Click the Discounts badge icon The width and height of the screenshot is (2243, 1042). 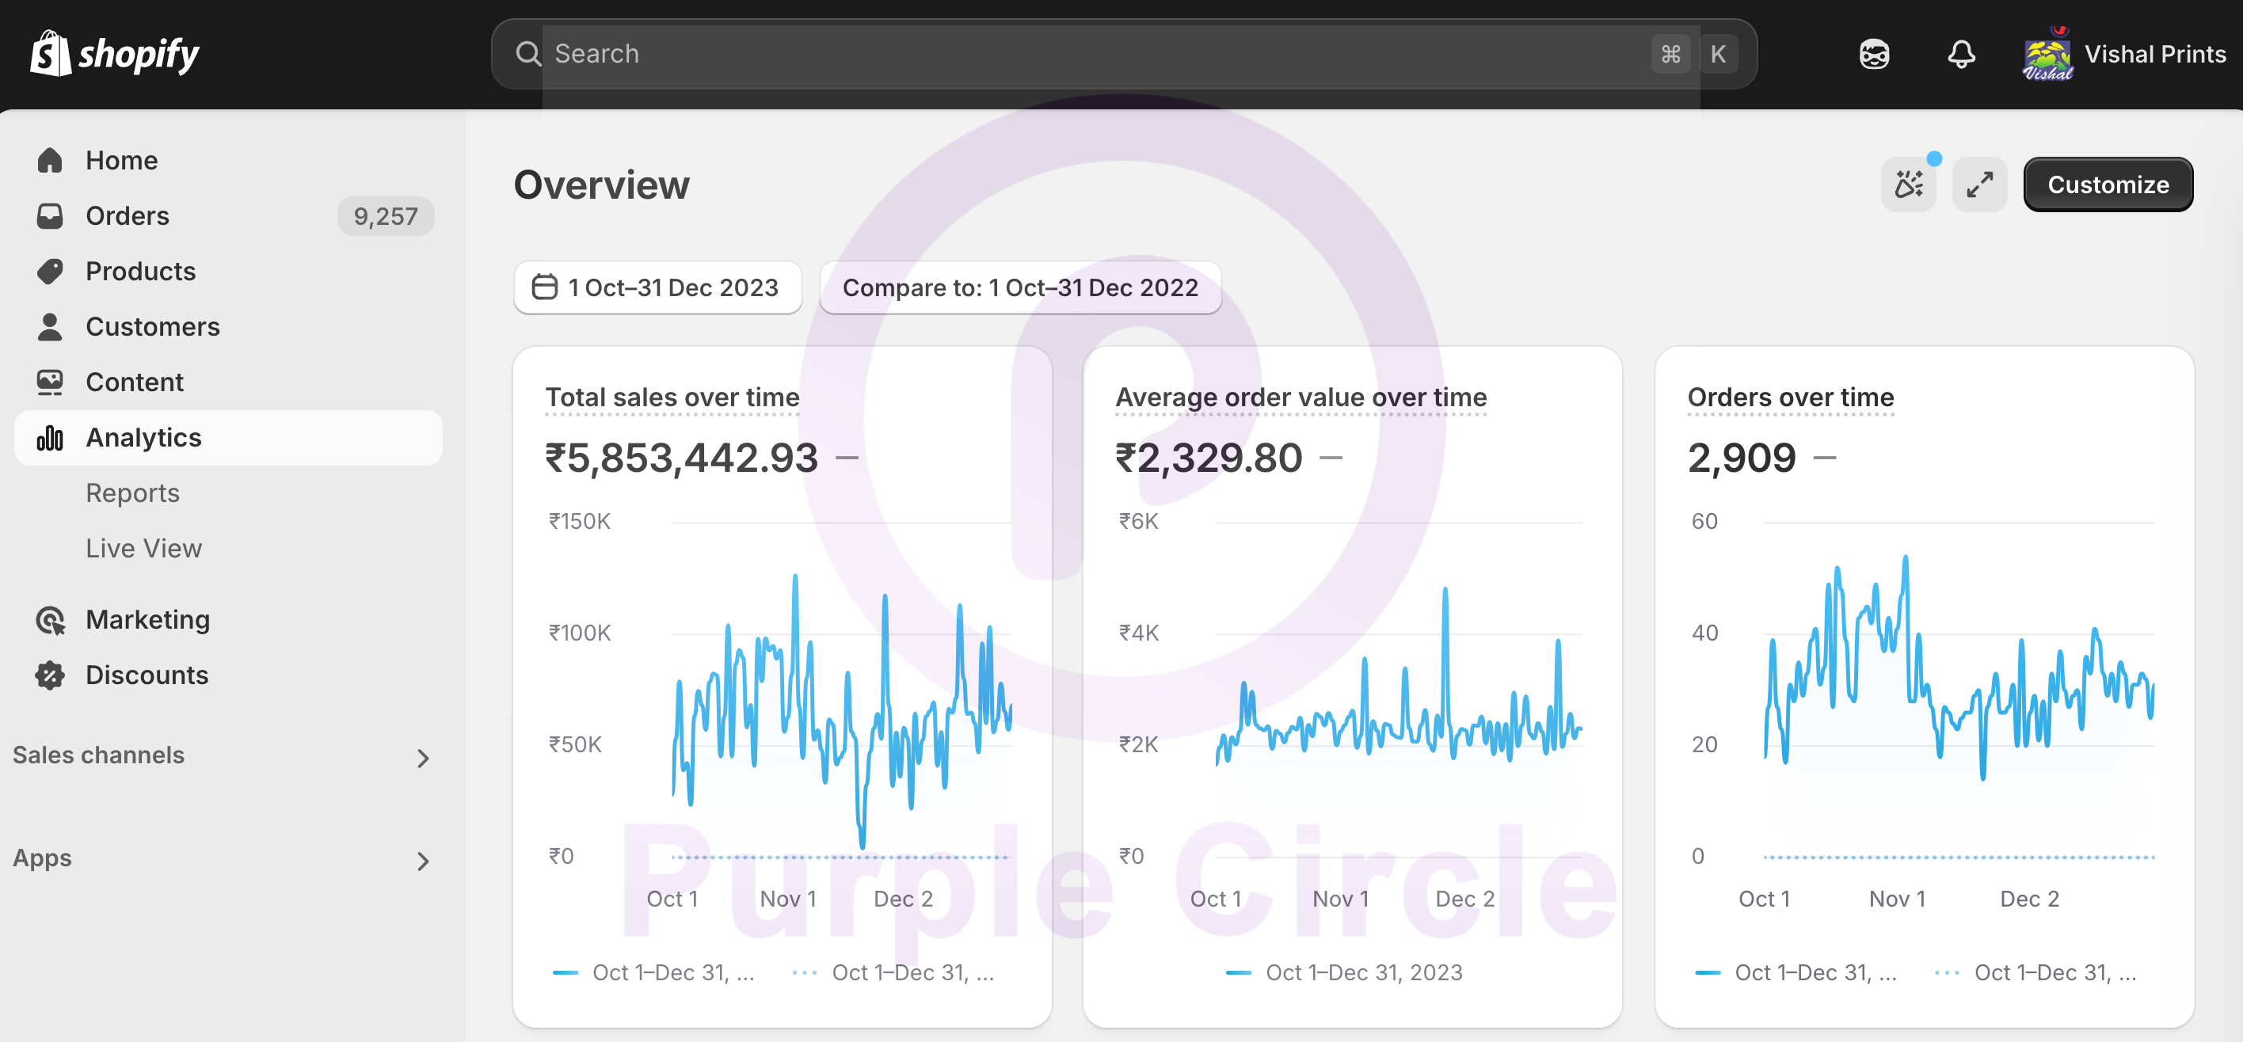point(51,675)
